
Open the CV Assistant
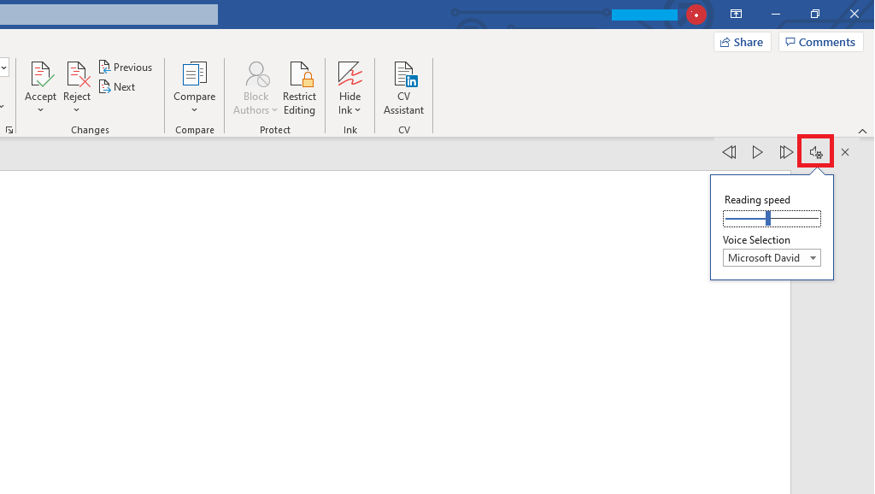click(403, 74)
